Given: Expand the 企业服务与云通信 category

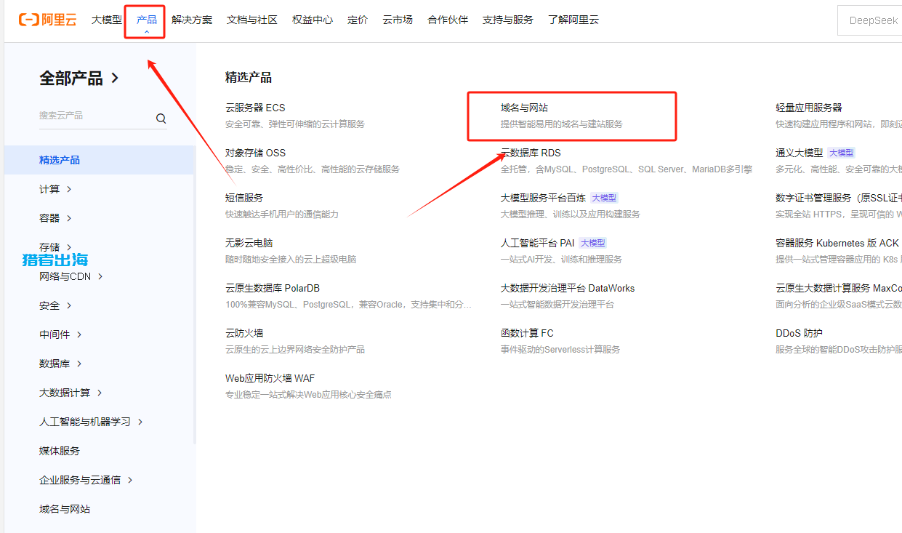Looking at the screenshot, I should click(86, 480).
